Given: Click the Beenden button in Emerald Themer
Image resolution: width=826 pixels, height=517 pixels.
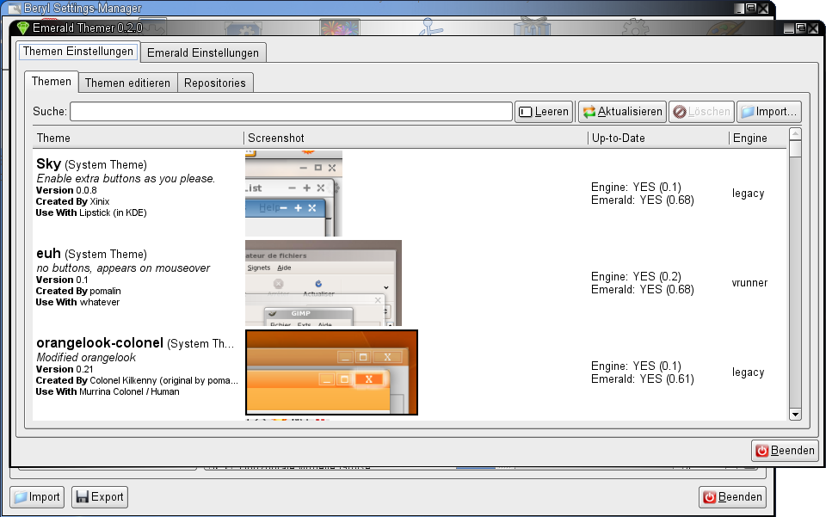Looking at the screenshot, I should tap(785, 451).
